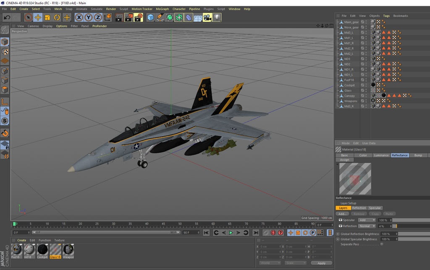Viewport: 430px width, 270px height.
Task: Click the Camera object icon
Action: coord(207,17)
